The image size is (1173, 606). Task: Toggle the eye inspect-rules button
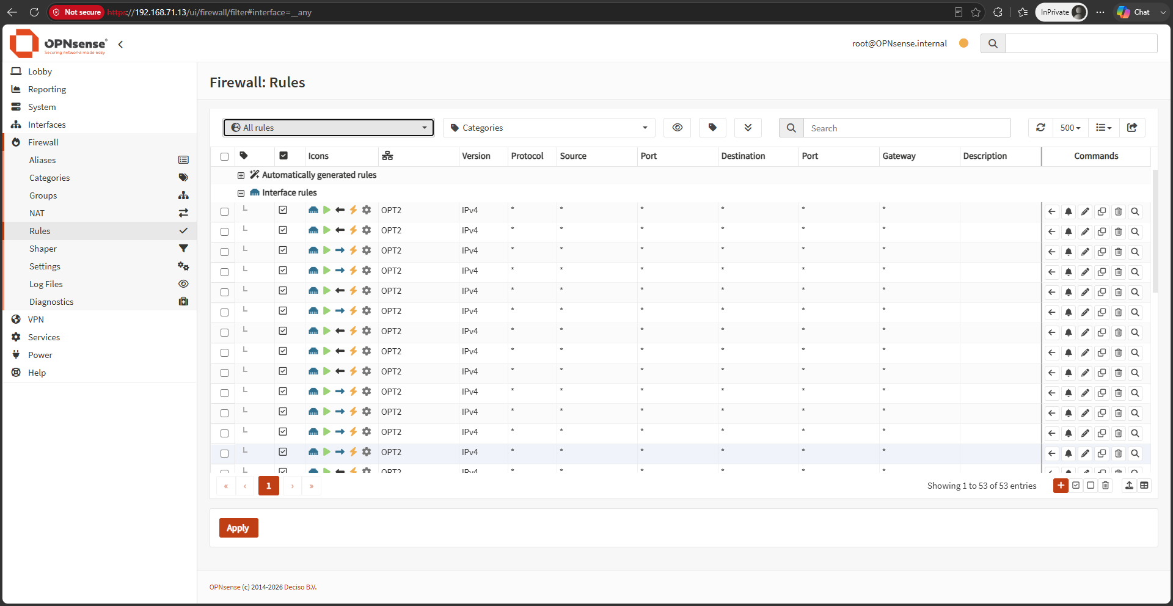677,128
